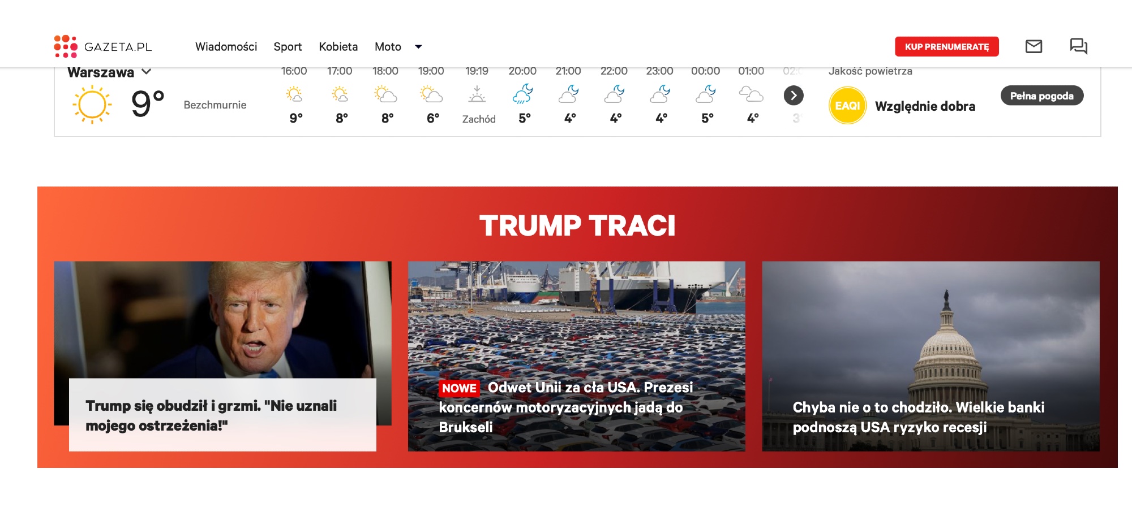Open the mail envelope icon

(x=1034, y=46)
